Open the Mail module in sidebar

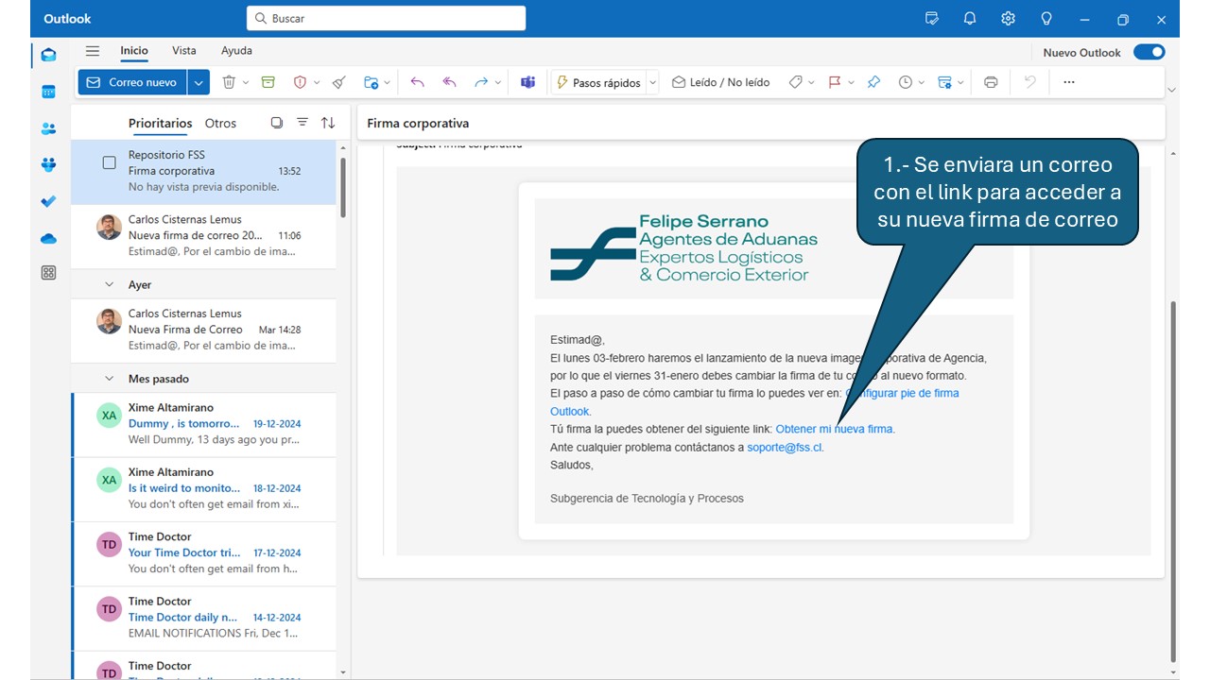click(48, 55)
